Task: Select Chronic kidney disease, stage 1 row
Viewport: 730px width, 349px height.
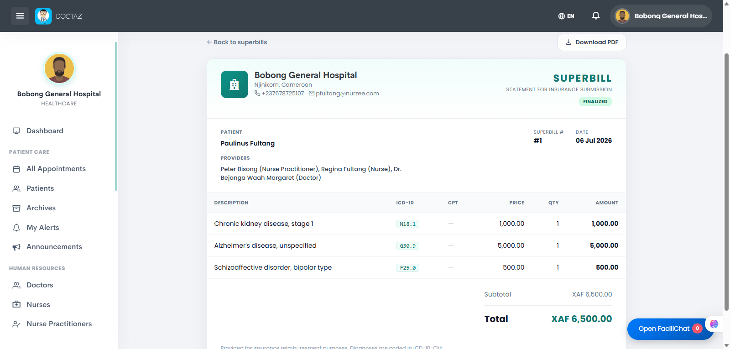Action: 417,224
